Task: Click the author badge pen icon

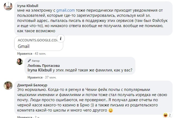Action: coord(30,61)
